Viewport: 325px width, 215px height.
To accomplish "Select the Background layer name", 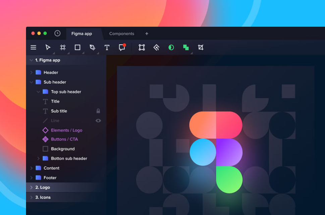I will pos(63,149).
